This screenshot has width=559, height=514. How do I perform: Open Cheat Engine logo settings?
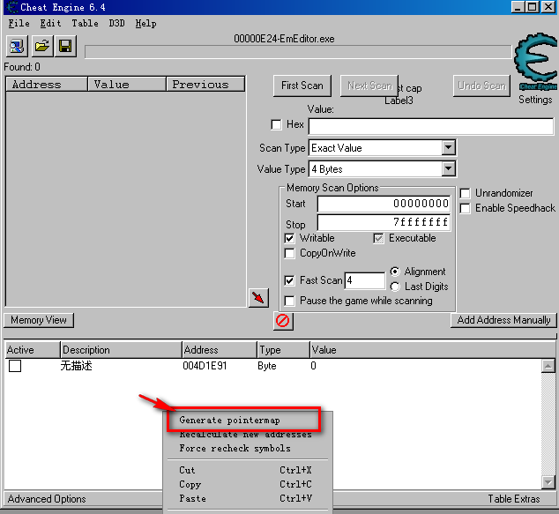(536, 63)
